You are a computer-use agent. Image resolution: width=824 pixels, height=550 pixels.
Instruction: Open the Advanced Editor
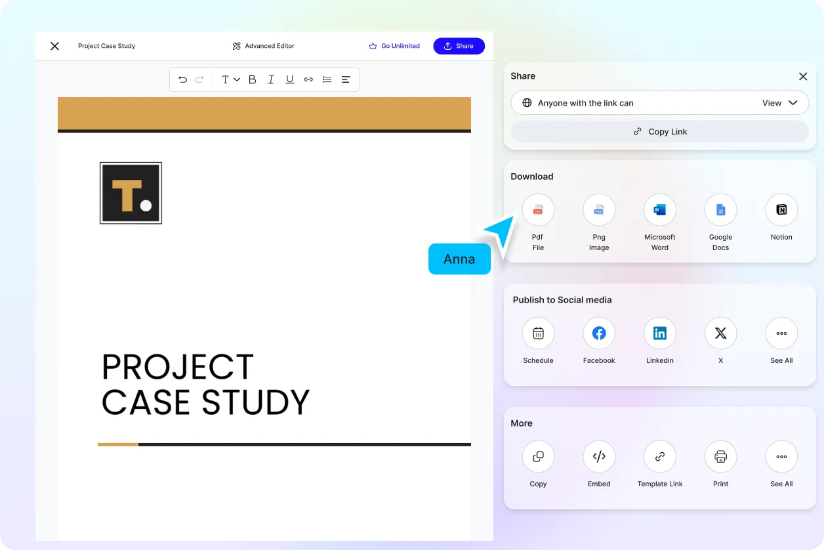tap(263, 46)
